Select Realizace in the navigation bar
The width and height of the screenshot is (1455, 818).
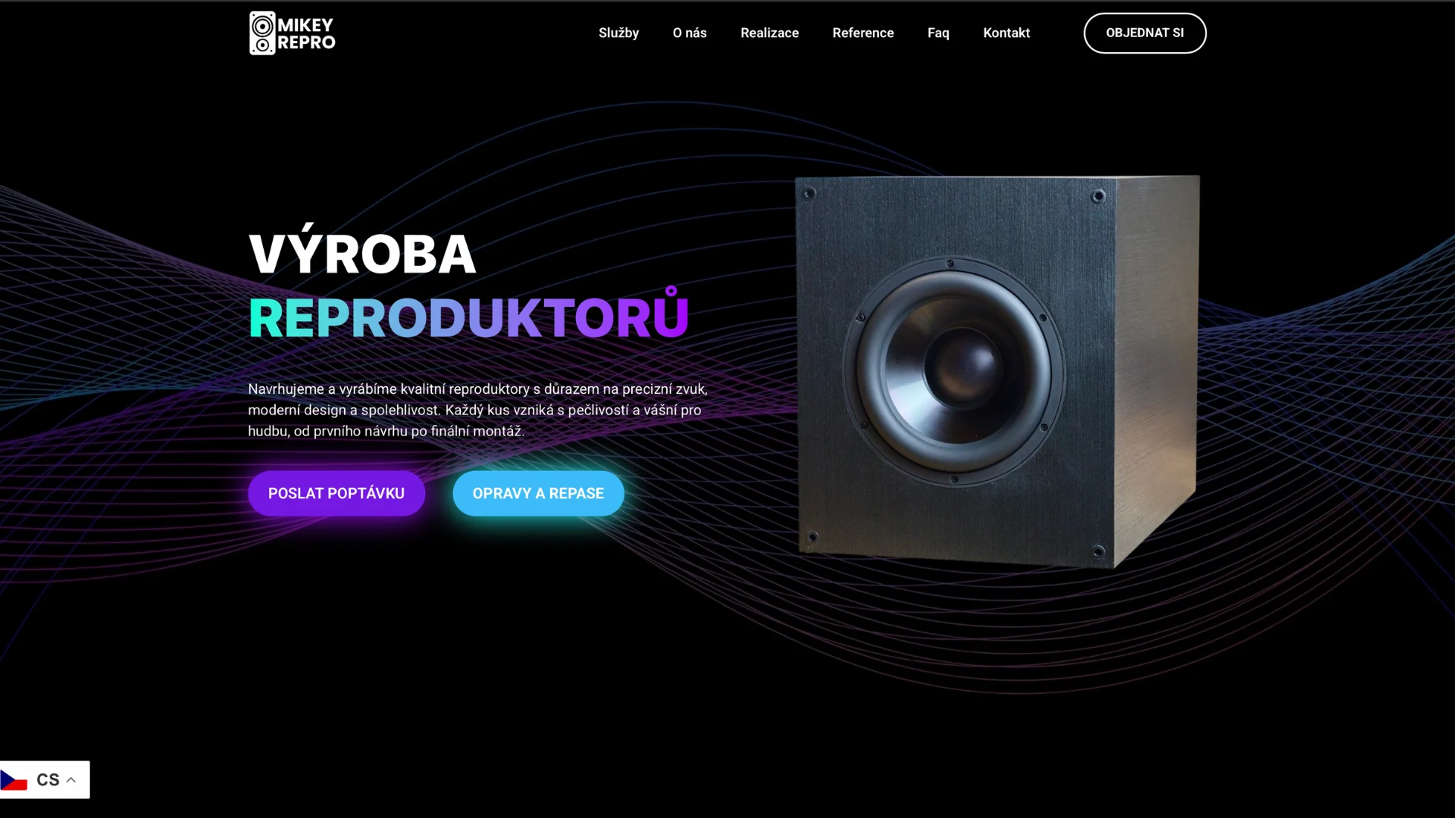[769, 33]
